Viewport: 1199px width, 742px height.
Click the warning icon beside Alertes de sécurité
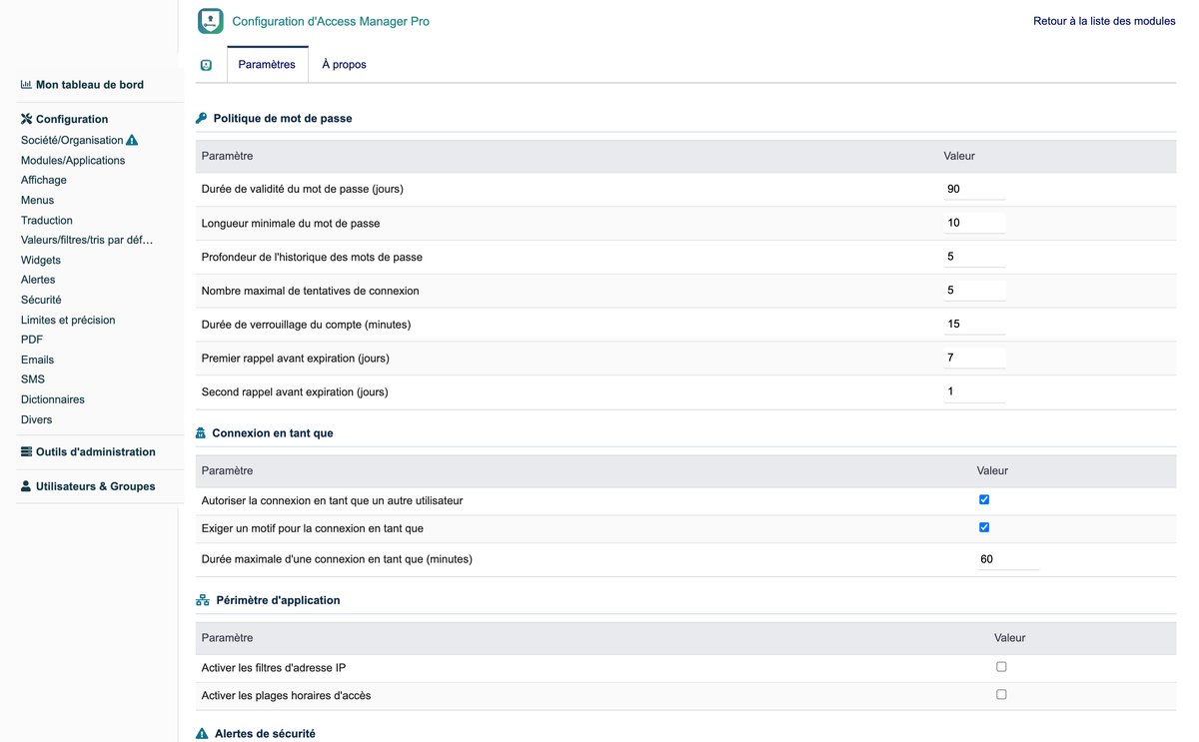pyautogui.click(x=202, y=734)
